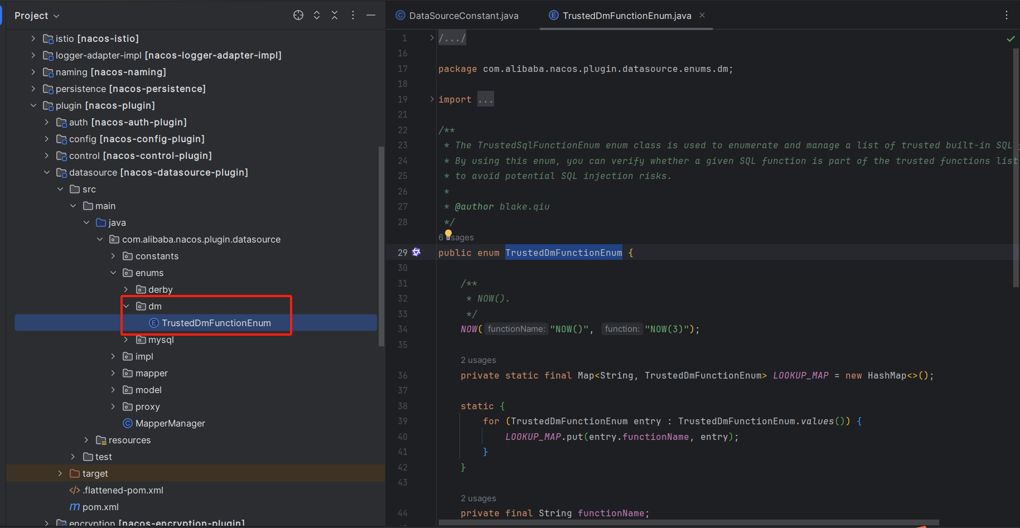1020x528 pixels.
Task: Select the constants package
Action: pyautogui.click(x=151, y=256)
